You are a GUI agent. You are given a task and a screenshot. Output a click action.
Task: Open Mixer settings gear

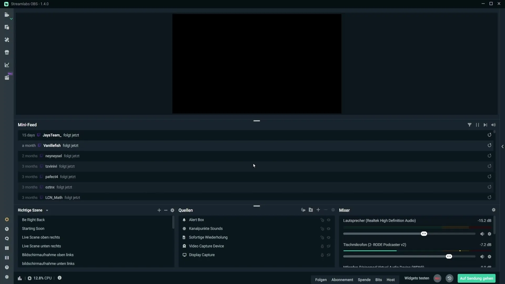pos(493,210)
